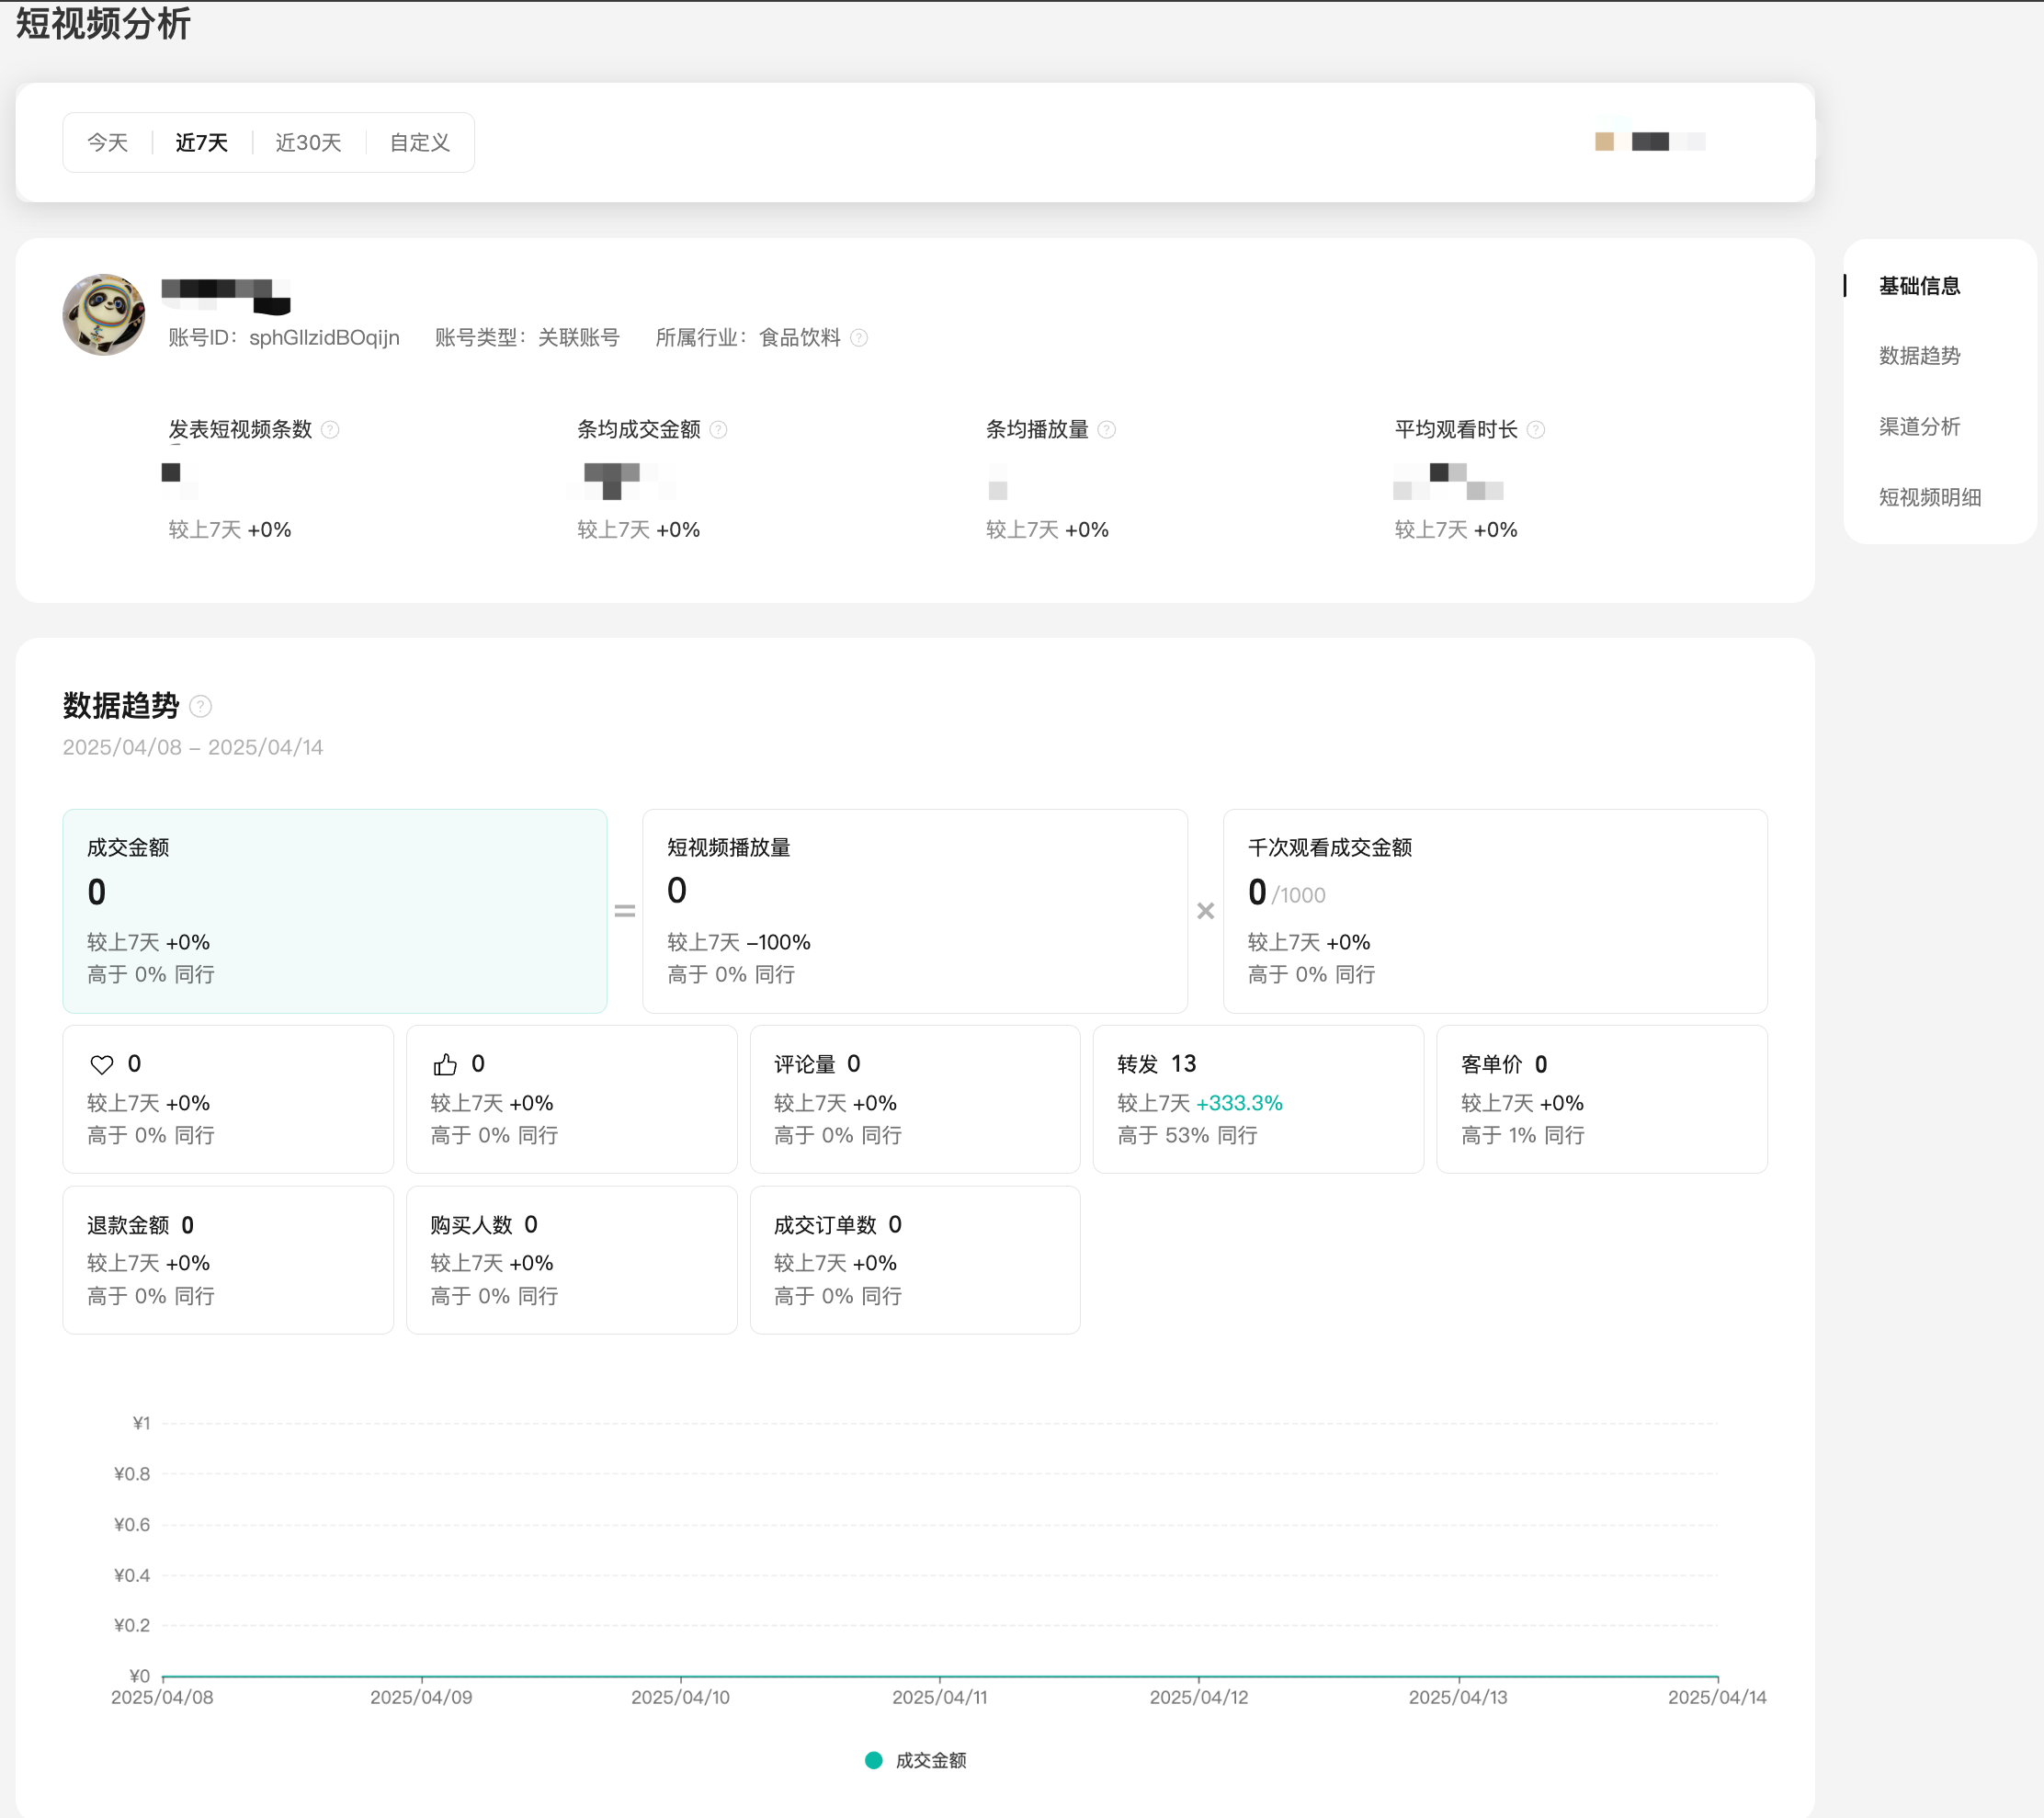Image resolution: width=2044 pixels, height=1818 pixels.
Task: Click help icon beside 条均成交金额
Action: tap(718, 430)
